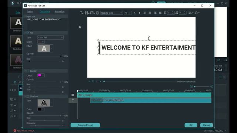Viewport: 237px width, 133px height.
Task: Toggle video track visibility eye in main window
Action: click(15, 90)
